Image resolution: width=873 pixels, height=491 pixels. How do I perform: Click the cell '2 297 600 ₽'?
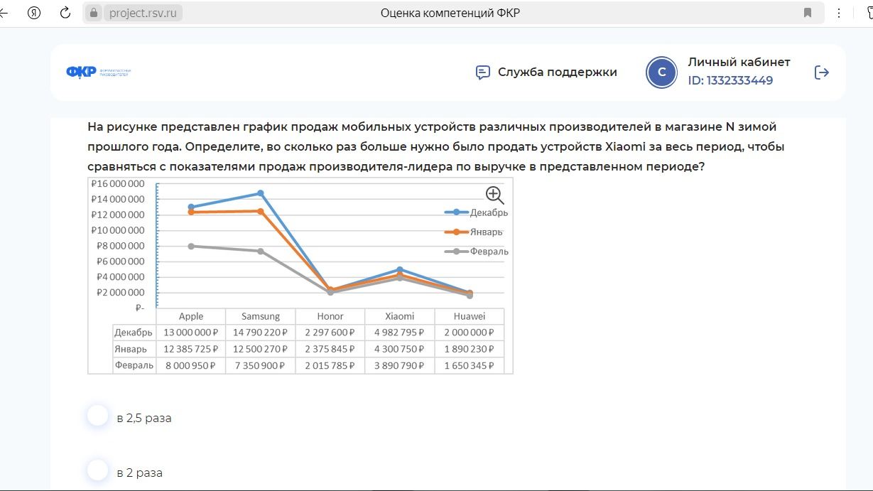pos(330,333)
